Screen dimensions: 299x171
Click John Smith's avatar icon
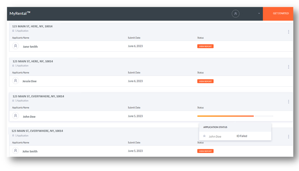[x=16, y=151]
